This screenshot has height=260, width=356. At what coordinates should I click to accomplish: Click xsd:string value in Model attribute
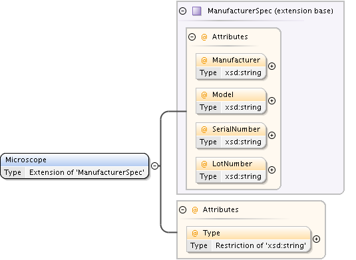[243, 107]
